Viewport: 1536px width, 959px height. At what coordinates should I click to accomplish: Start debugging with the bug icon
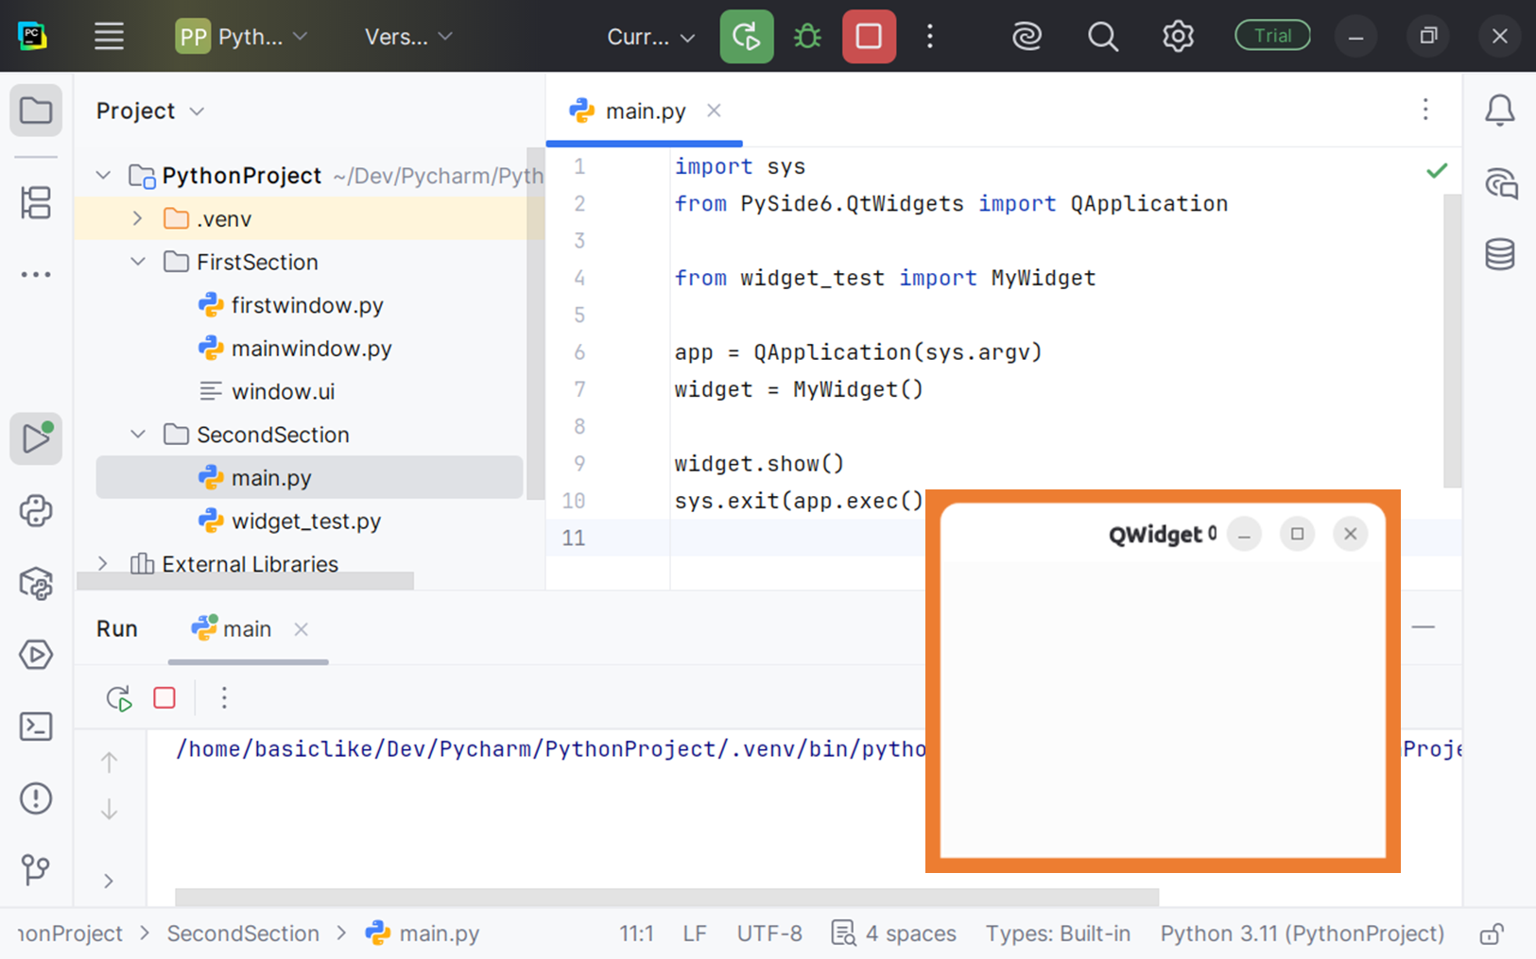tap(807, 37)
